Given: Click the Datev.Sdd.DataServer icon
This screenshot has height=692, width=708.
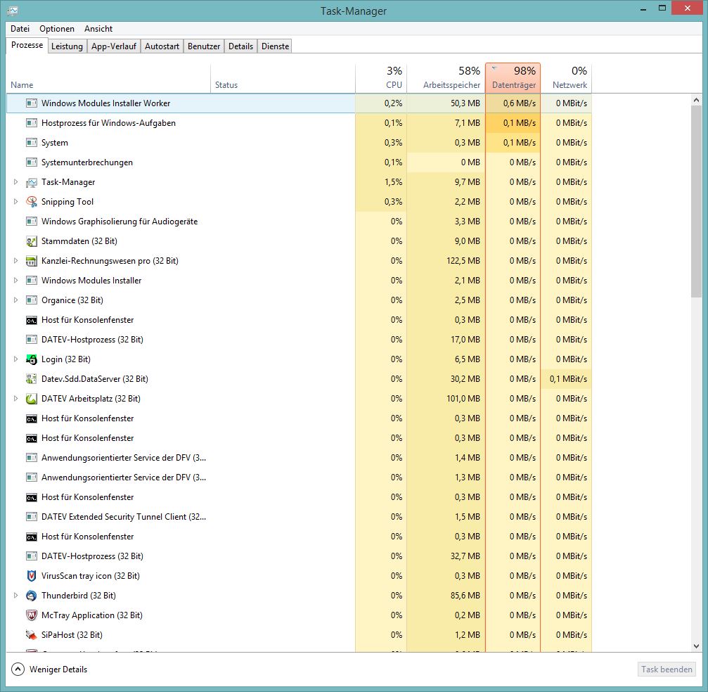Looking at the screenshot, I should (x=31, y=379).
